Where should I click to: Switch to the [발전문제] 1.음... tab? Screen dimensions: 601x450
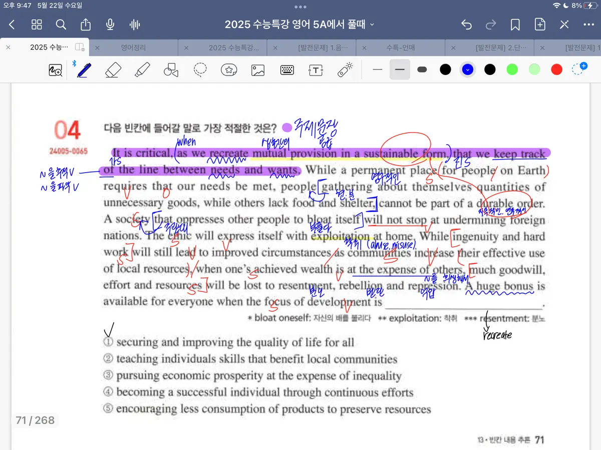323,48
